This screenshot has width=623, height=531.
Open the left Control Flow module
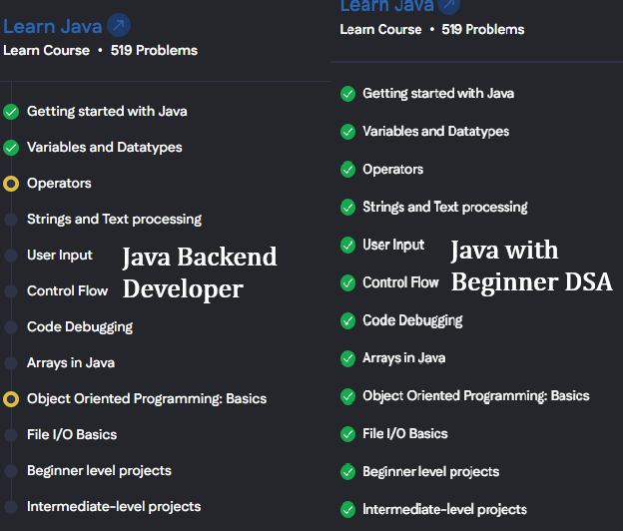(x=67, y=290)
